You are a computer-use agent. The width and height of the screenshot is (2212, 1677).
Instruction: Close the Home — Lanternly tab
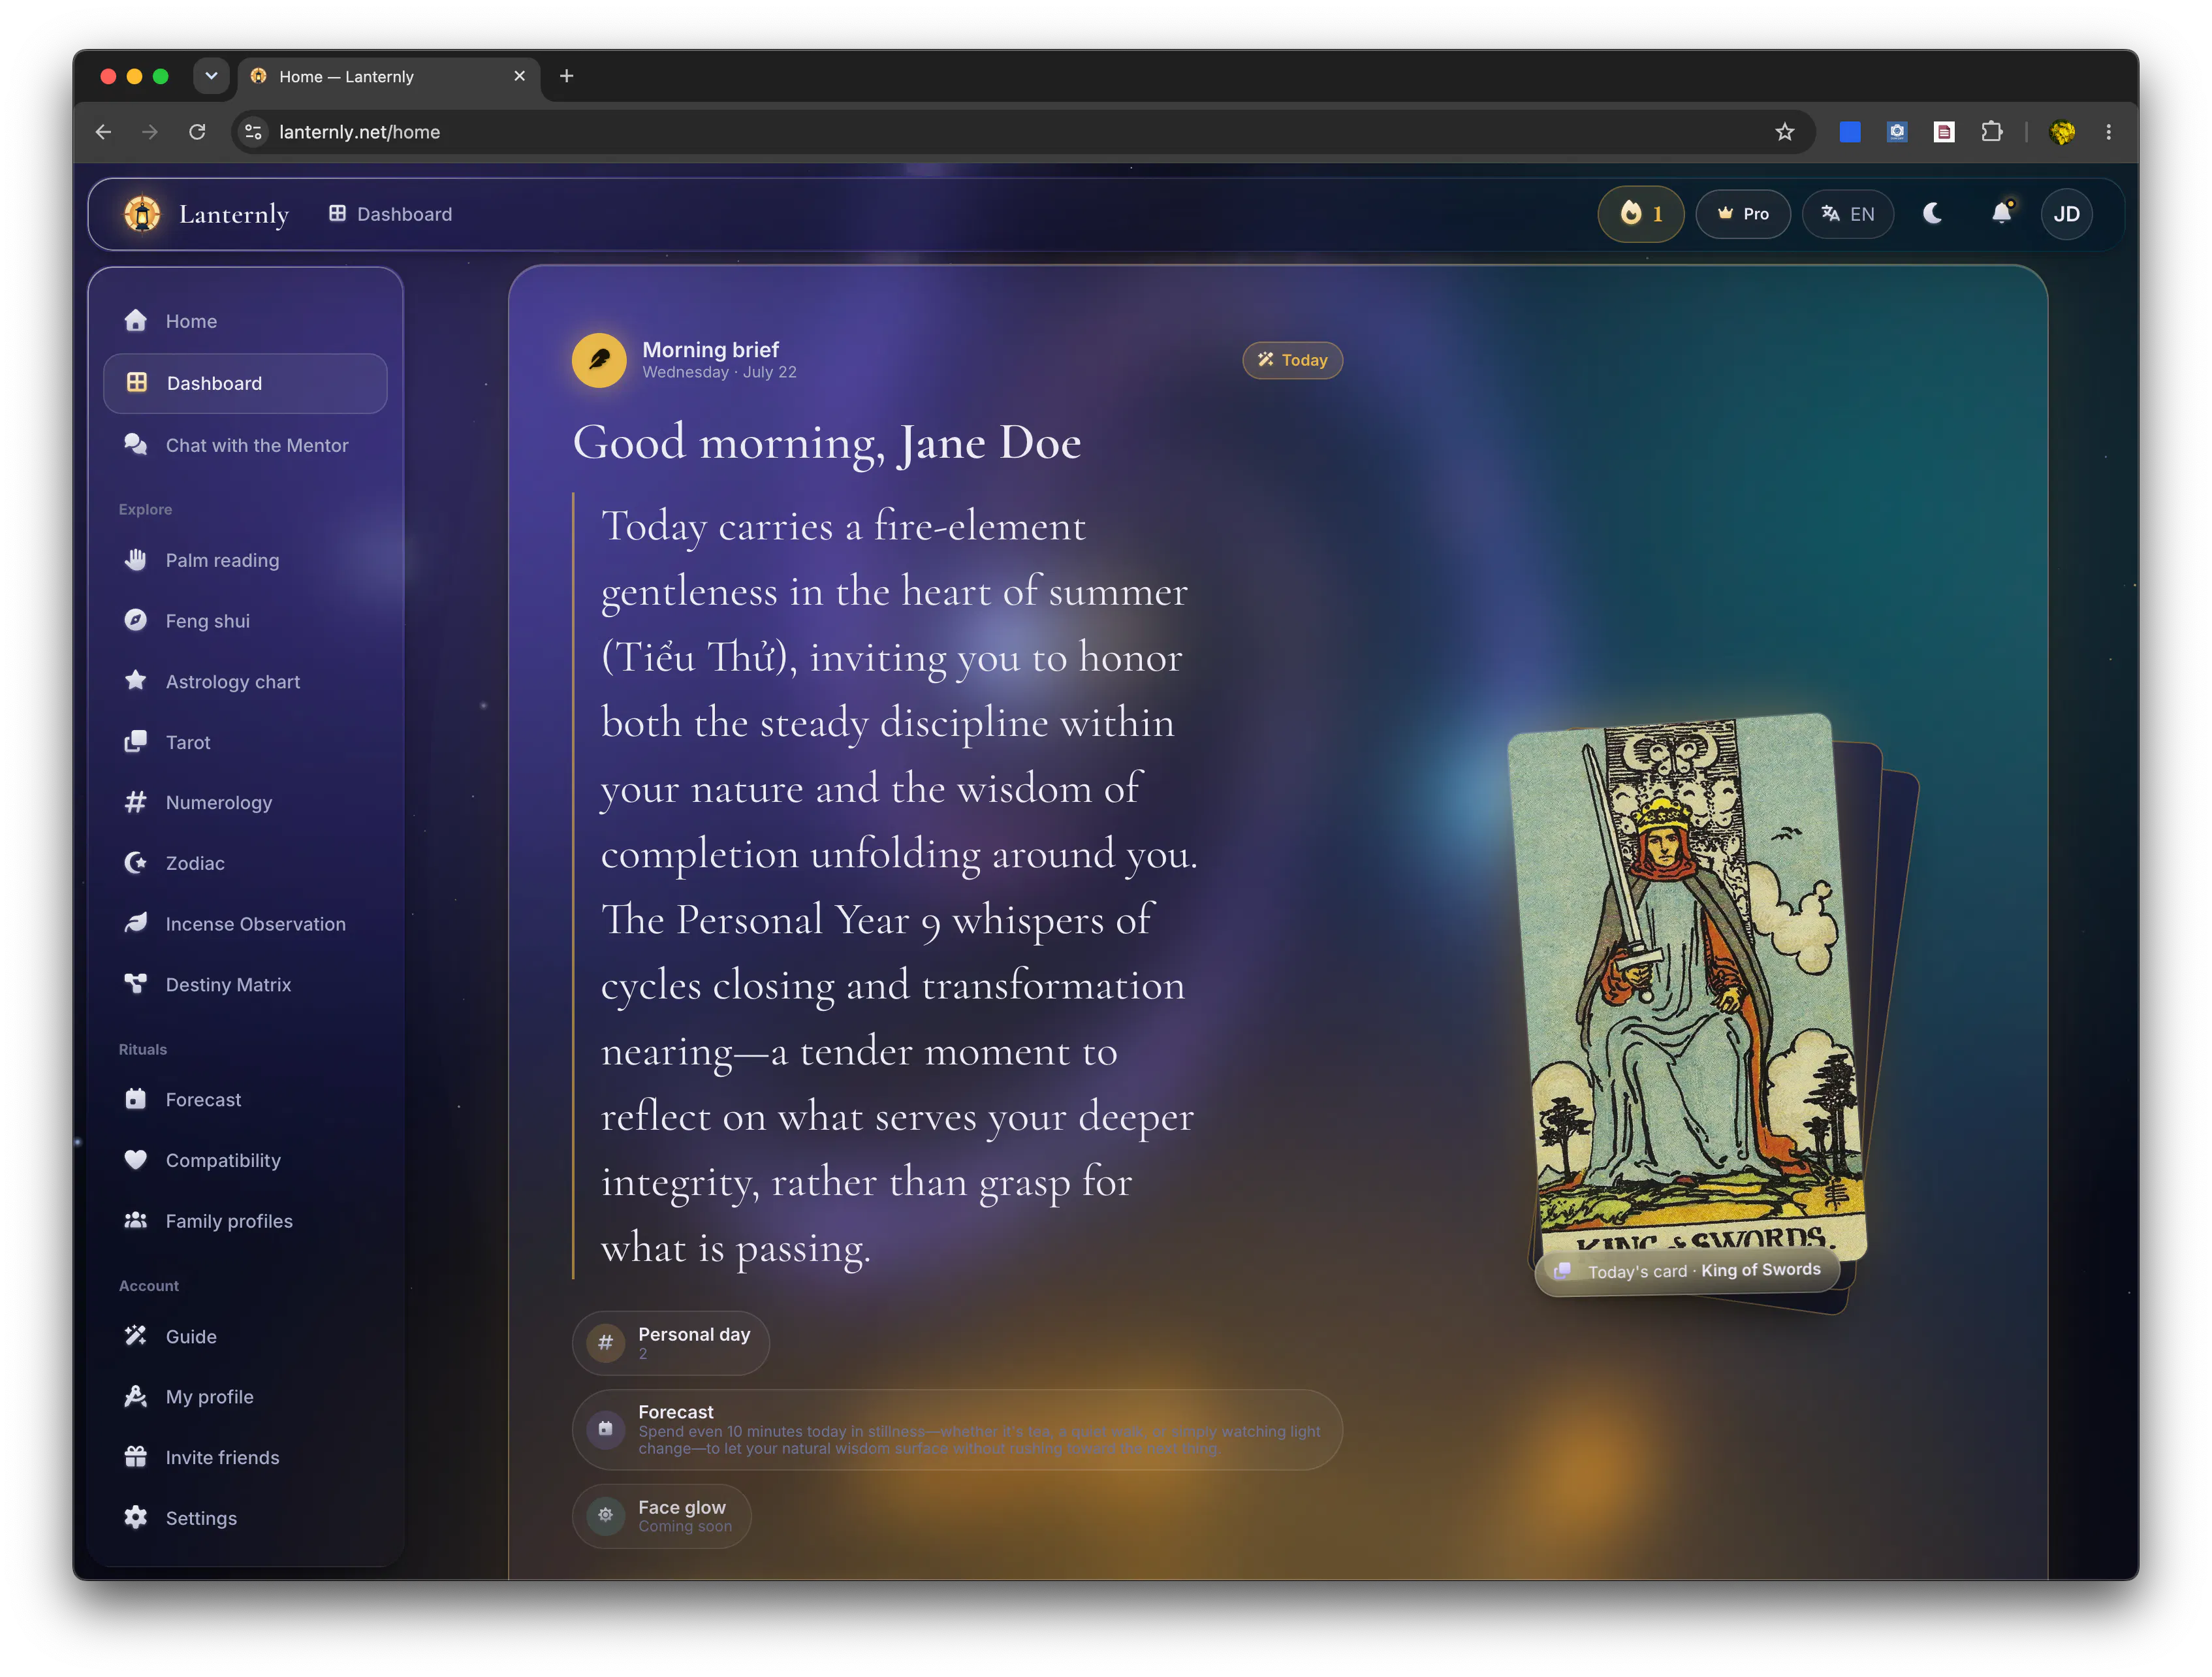tap(519, 76)
